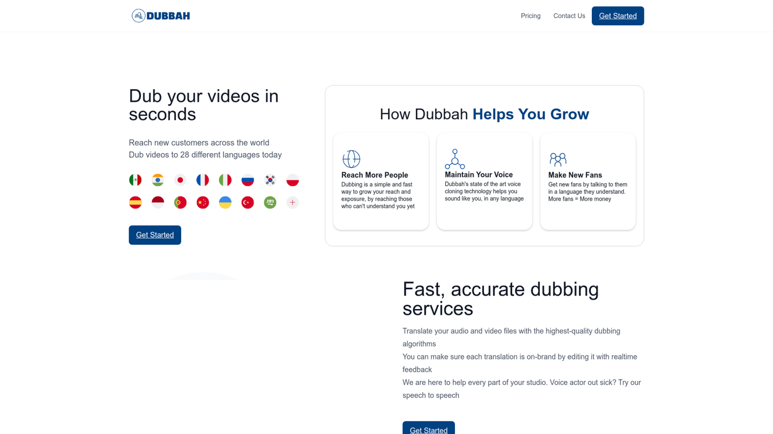Click the Ukraine flag icon

(x=225, y=202)
